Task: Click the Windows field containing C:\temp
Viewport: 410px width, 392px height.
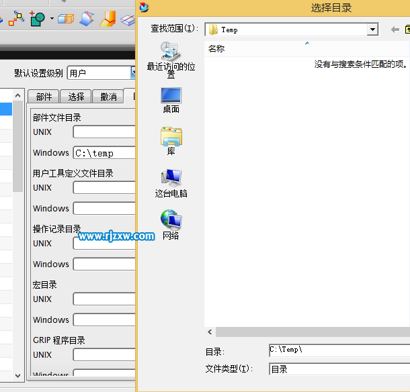Action: coord(104,153)
